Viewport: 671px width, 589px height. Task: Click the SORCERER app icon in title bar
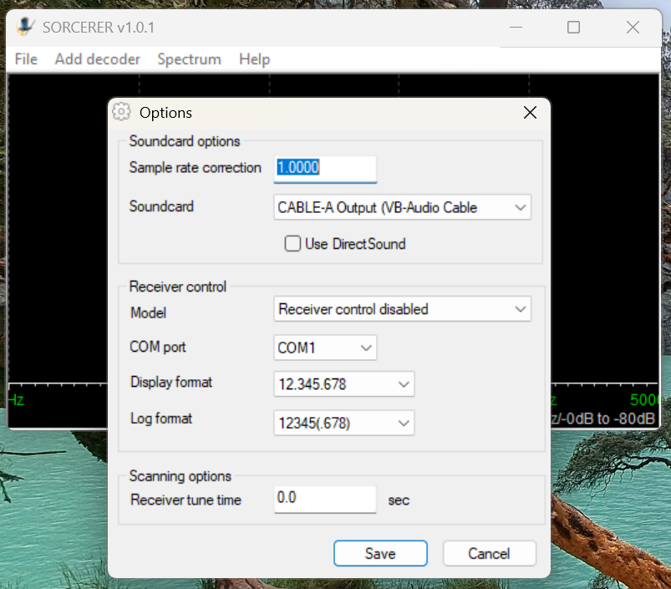[27, 28]
